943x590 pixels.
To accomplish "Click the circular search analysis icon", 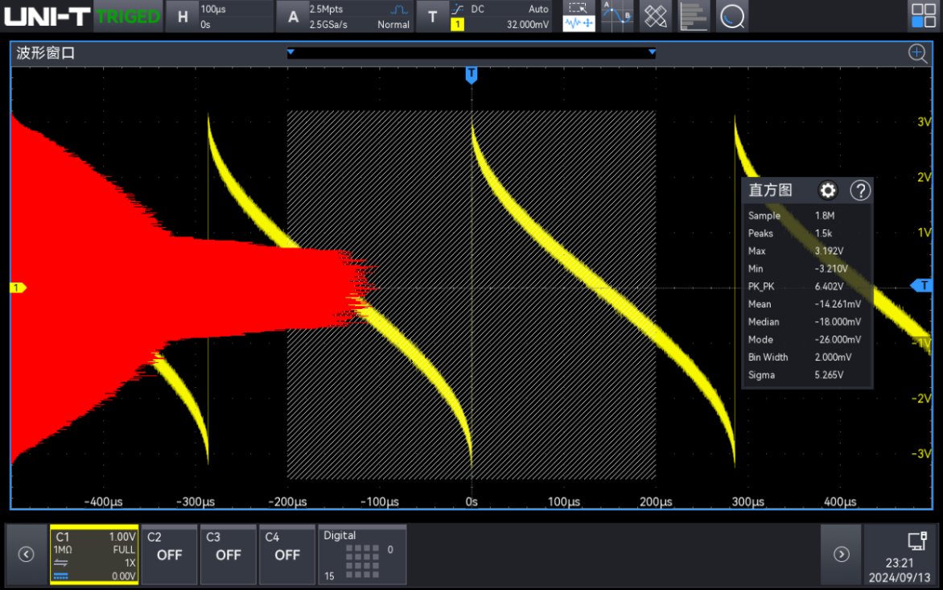I will (x=731, y=16).
